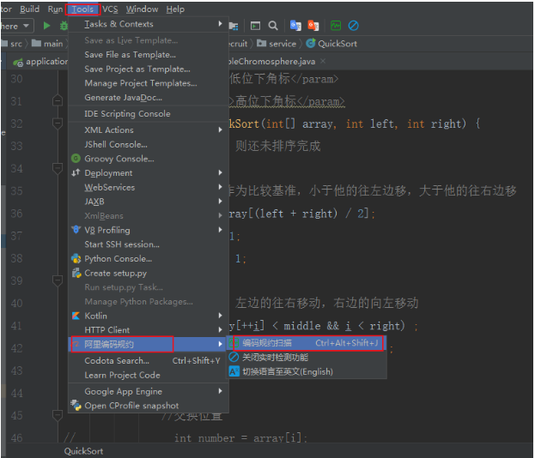The image size is (535, 458).
Task: Click the src breadcrumb folder
Action: [12, 44]
